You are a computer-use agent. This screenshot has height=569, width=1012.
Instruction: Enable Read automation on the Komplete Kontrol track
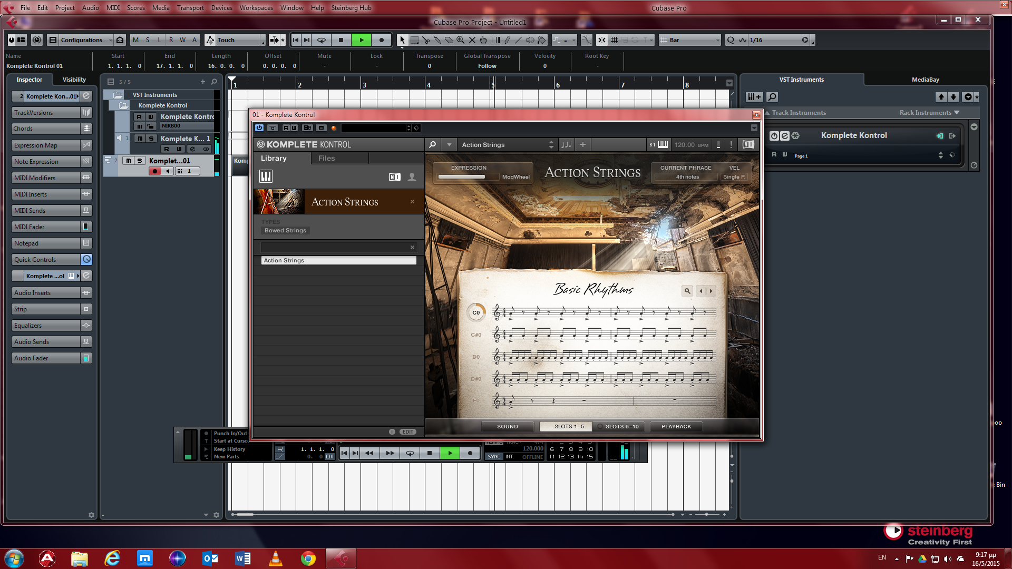tap(139, 116)
